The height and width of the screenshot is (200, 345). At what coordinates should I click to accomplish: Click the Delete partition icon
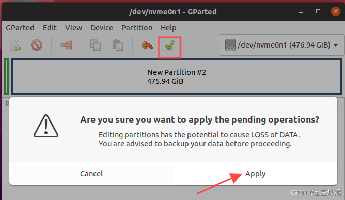point(37,45)
